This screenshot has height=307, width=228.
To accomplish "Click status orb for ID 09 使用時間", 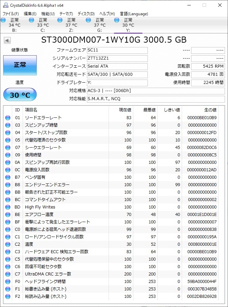I will coord(8,155).
